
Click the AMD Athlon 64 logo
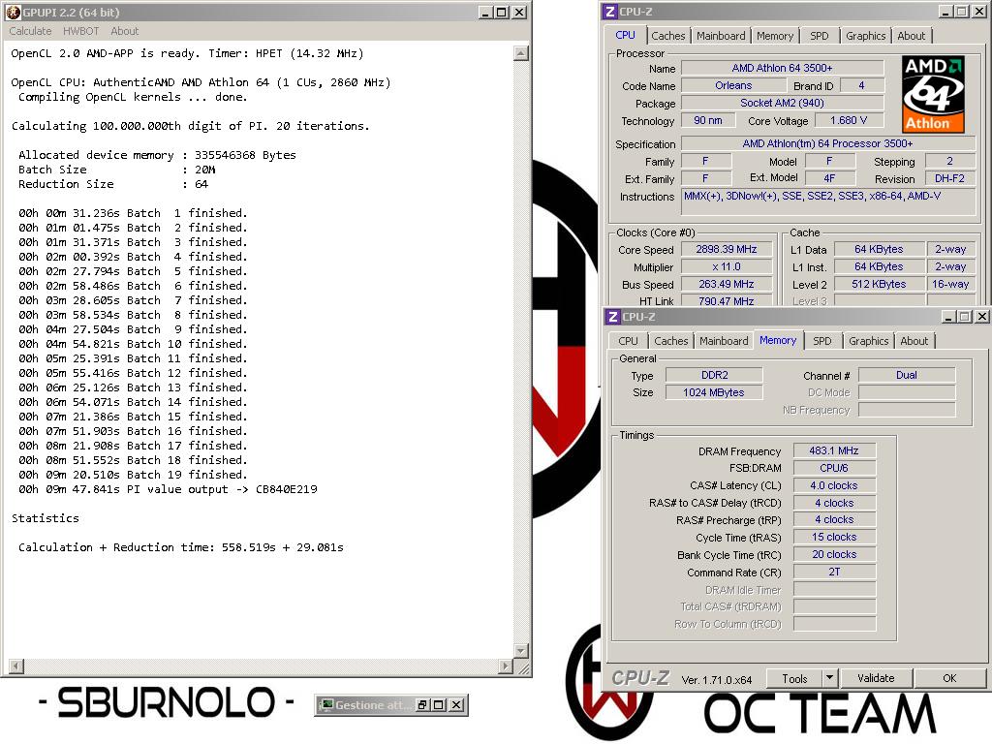(x=933, y=94)
